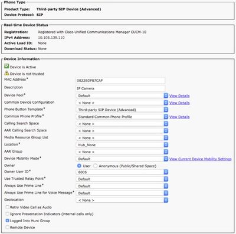The width and height of the screenshot is (236, 234).
Task: Click the Registered with Cisco Unified Communications Manager text
Action: (92, 32)
